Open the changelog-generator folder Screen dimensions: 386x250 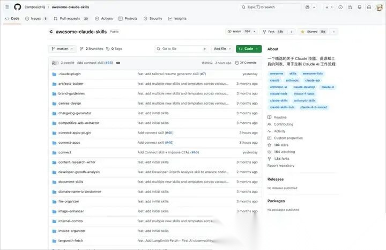coord(75,113)
